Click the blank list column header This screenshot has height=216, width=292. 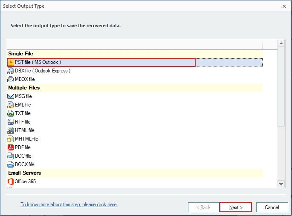[x=135, y=45]
